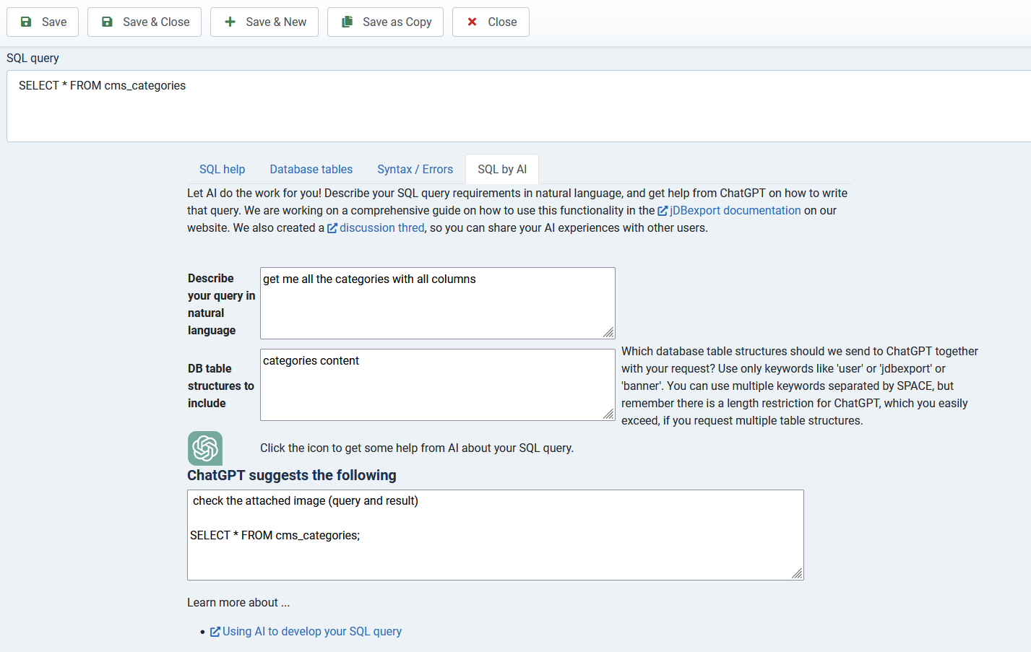Click the ChatGPT logo icon
The width and height of the screenshot is (1031, 652).
[205, 448]
